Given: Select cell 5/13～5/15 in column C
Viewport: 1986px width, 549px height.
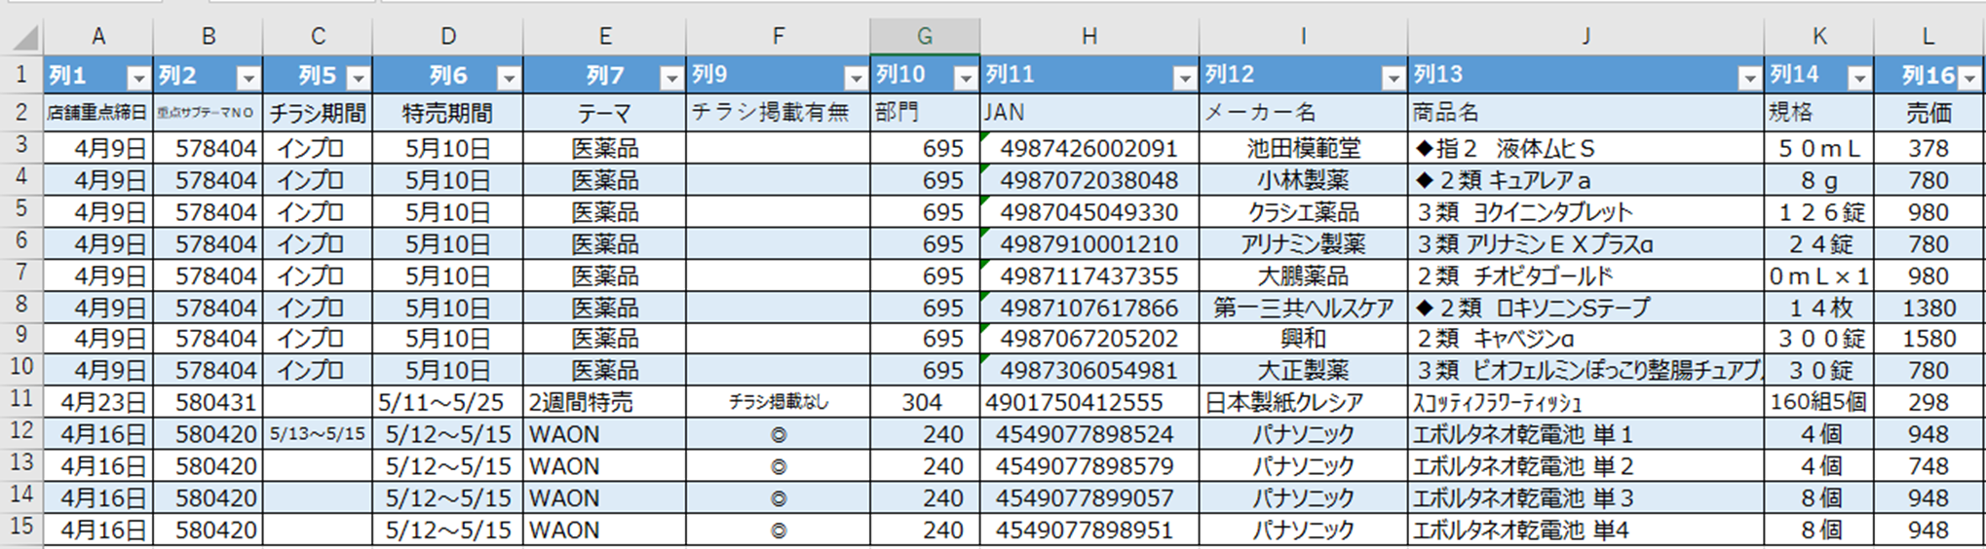Looking at the screenshot, I should tap(318, 434).
